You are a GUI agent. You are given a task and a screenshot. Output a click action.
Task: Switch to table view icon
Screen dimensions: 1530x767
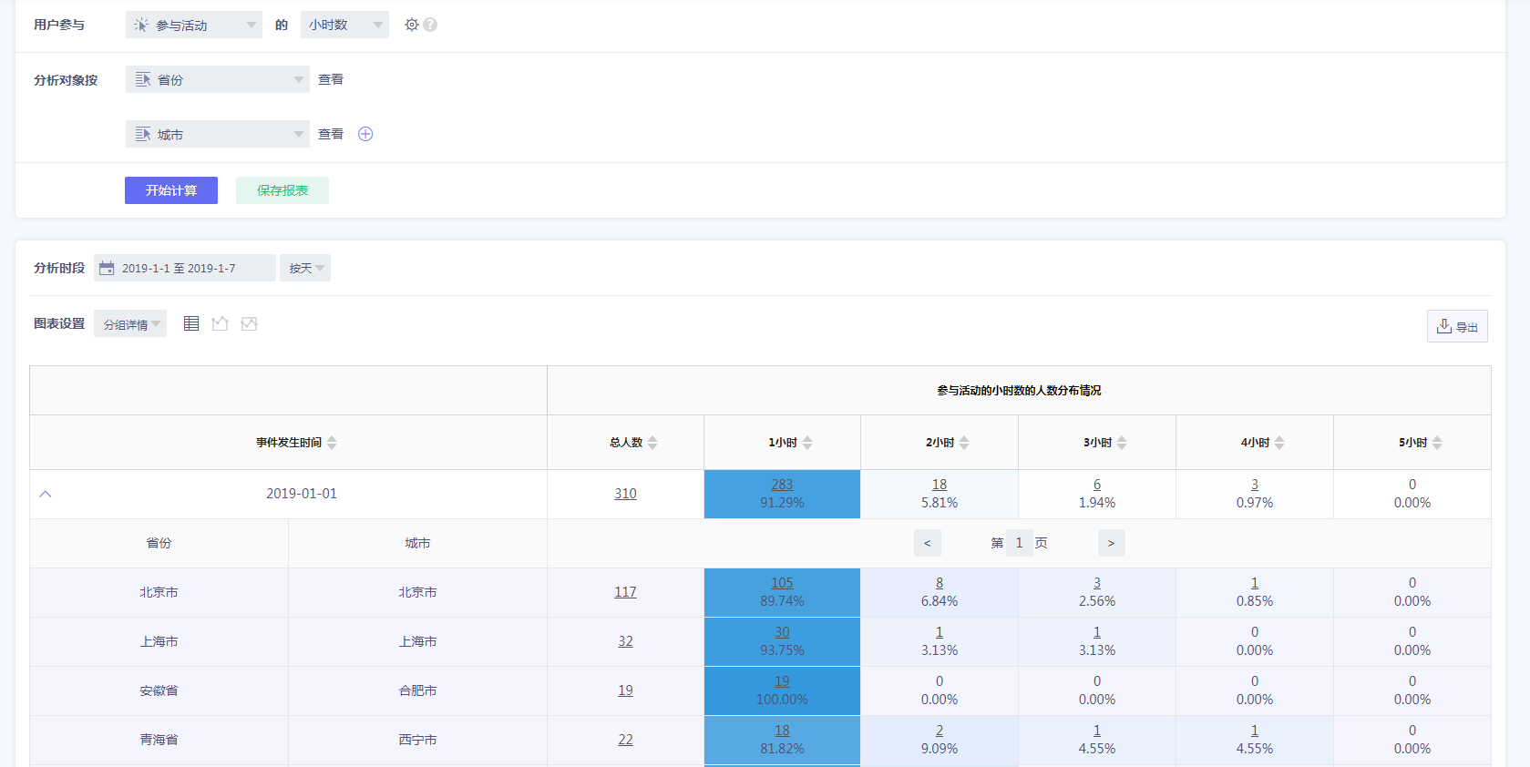[191, 323]
